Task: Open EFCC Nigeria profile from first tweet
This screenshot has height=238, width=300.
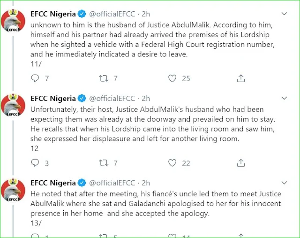Action: coord(52,14)
